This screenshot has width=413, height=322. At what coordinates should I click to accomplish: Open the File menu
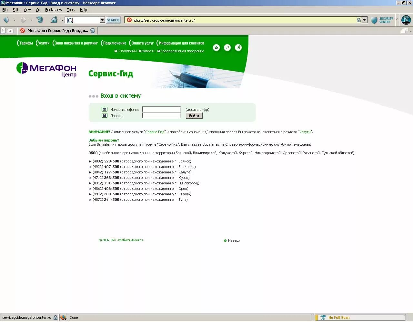(x=5, y=10)
